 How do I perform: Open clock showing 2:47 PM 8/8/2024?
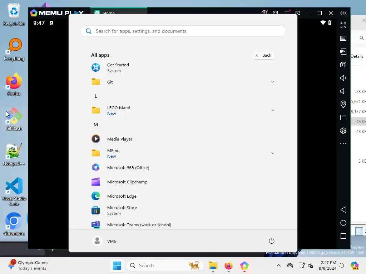[327, 265]
